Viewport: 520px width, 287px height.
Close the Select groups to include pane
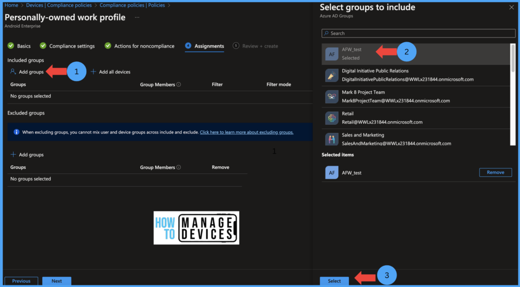511,7
